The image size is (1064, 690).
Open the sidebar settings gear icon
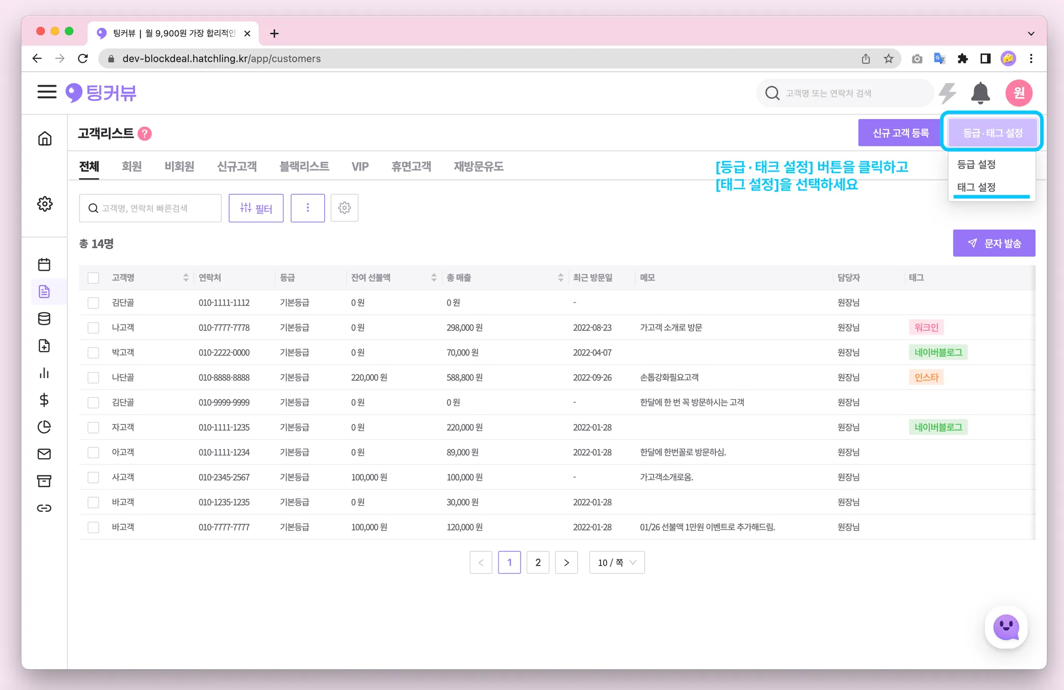pyautogui.click(x=45, y=204)
